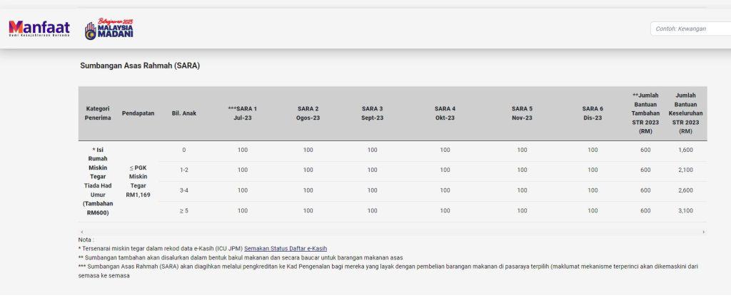This screenshot has width=731, height=298.
Task: Open the Semakan Status Daftar e-Kasih link
Action: pos(286,249)
